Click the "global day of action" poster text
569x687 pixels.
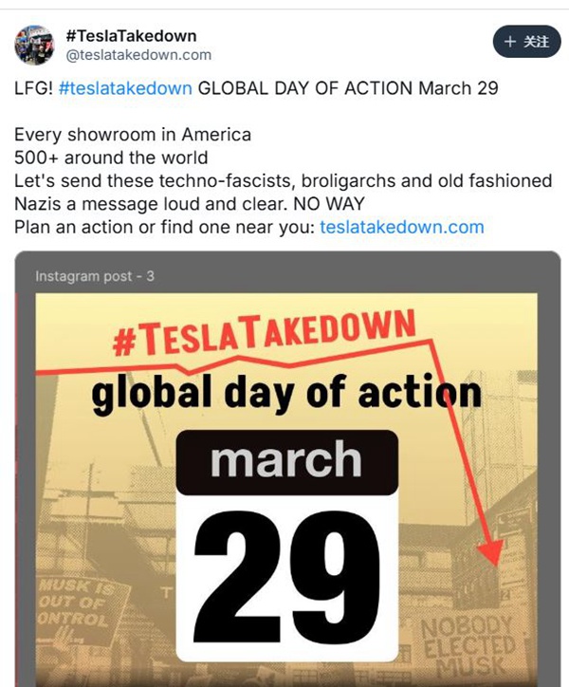click(285, 394)
